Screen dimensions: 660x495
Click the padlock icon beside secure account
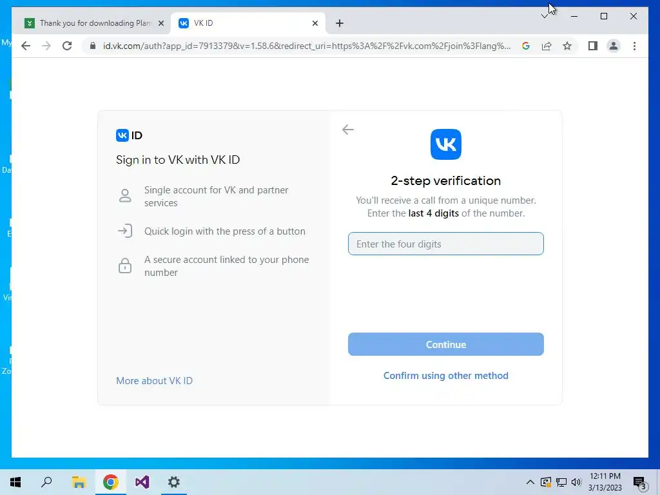125,266
